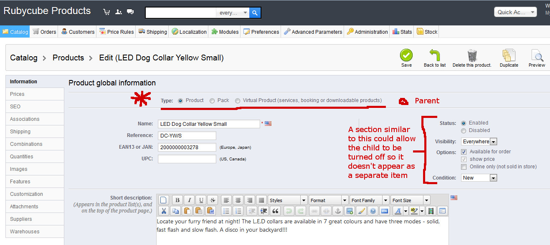Choose text color A swatch button
The width and height of the screenshot is (550, 245).
[398, 211]
